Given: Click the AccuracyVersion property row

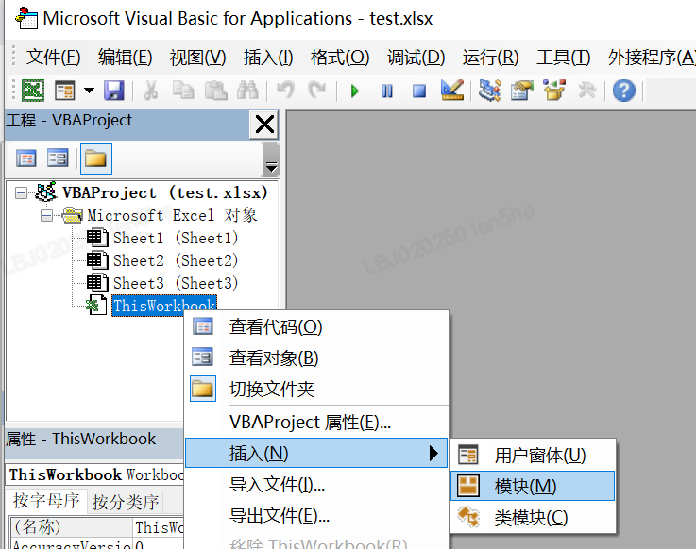Looking at the screenshot, I should [96, 544].
